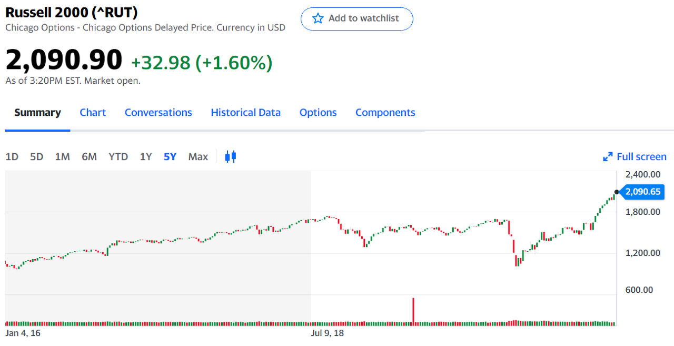Screen dimensions: 674x346
Task: Click the 2,400.00 axis value
Action: click(x=643, y=174)
